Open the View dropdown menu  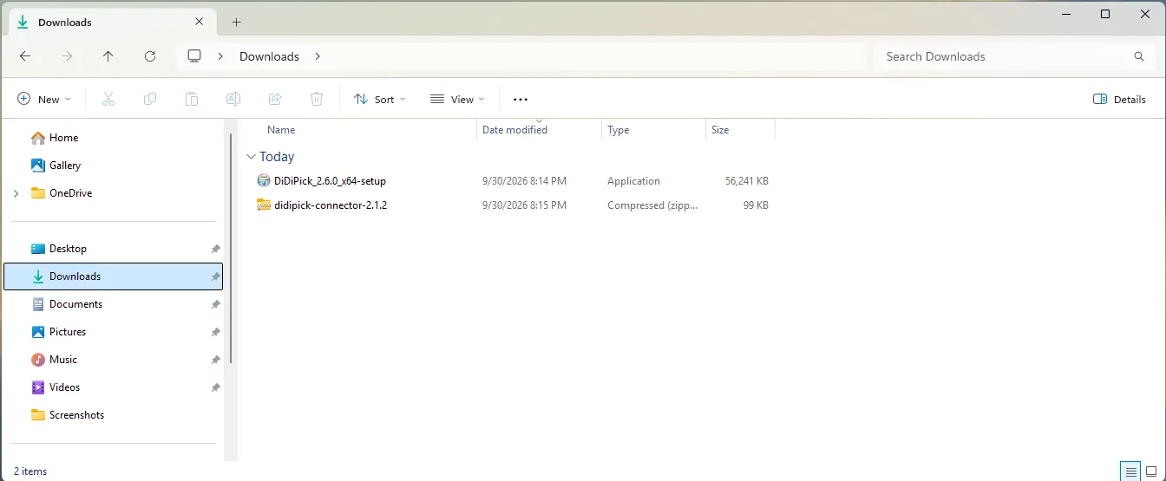(457, 100)
